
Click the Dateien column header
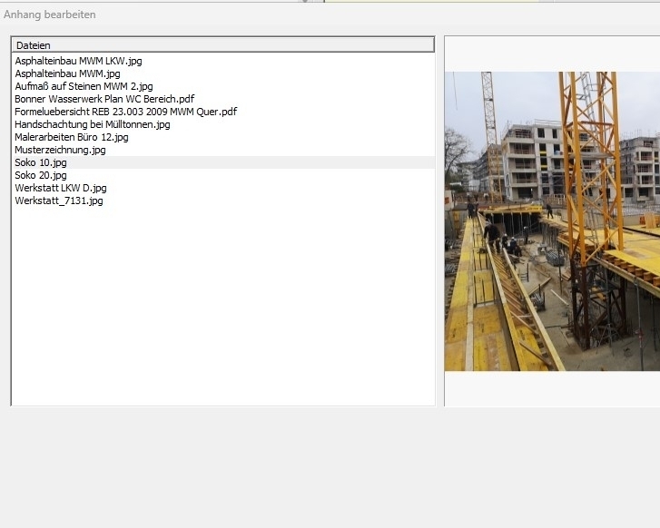[x=222, y=44]
